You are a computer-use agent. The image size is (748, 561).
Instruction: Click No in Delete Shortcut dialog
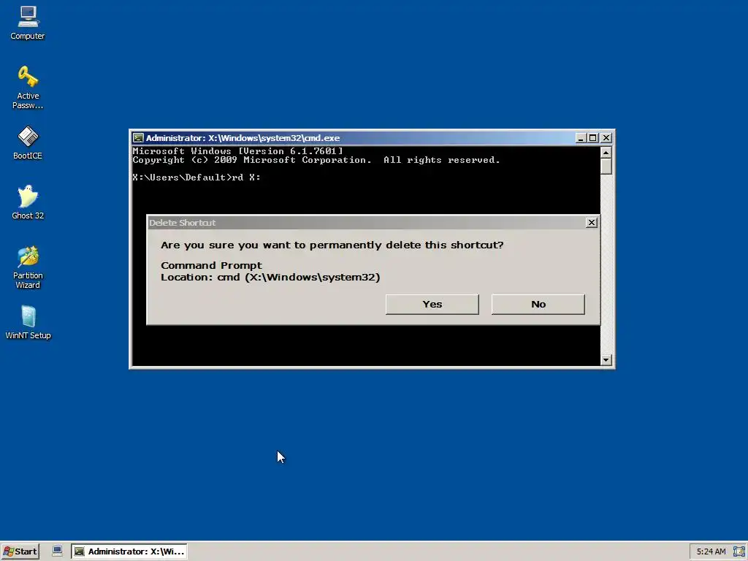[538, 305]
